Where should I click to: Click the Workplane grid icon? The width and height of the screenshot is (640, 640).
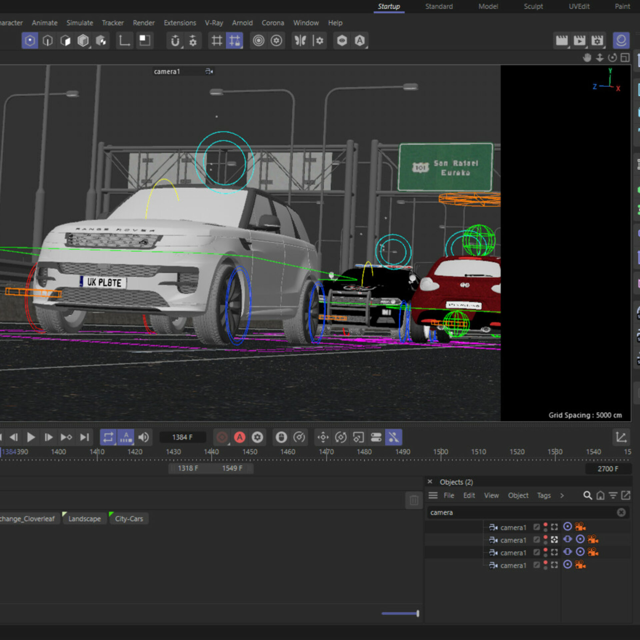tap(217, 41)
